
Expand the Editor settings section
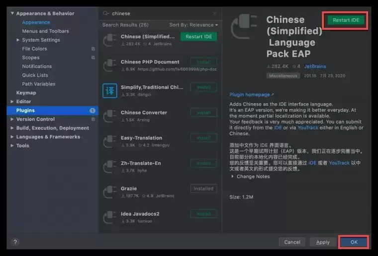click(x=12, y=102)
